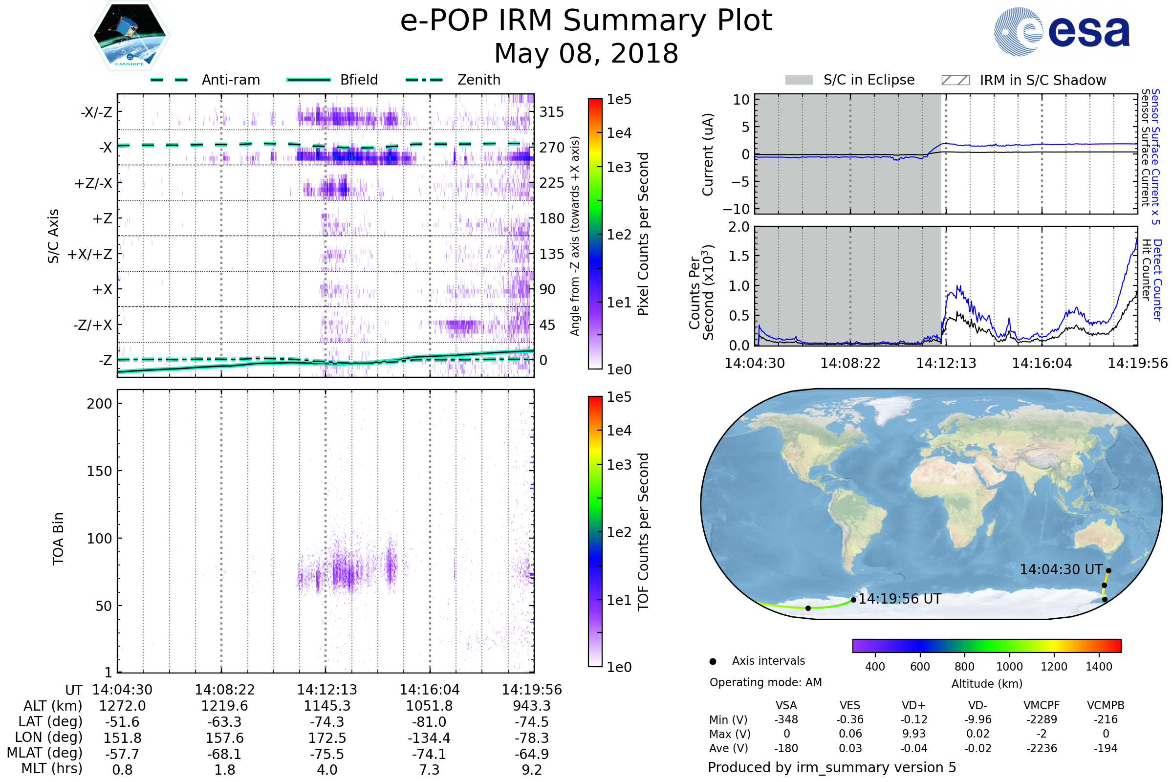Click the e-POP IRM Summary Plot title
This screenshot has width=1173, height=782.
[586, 21]
